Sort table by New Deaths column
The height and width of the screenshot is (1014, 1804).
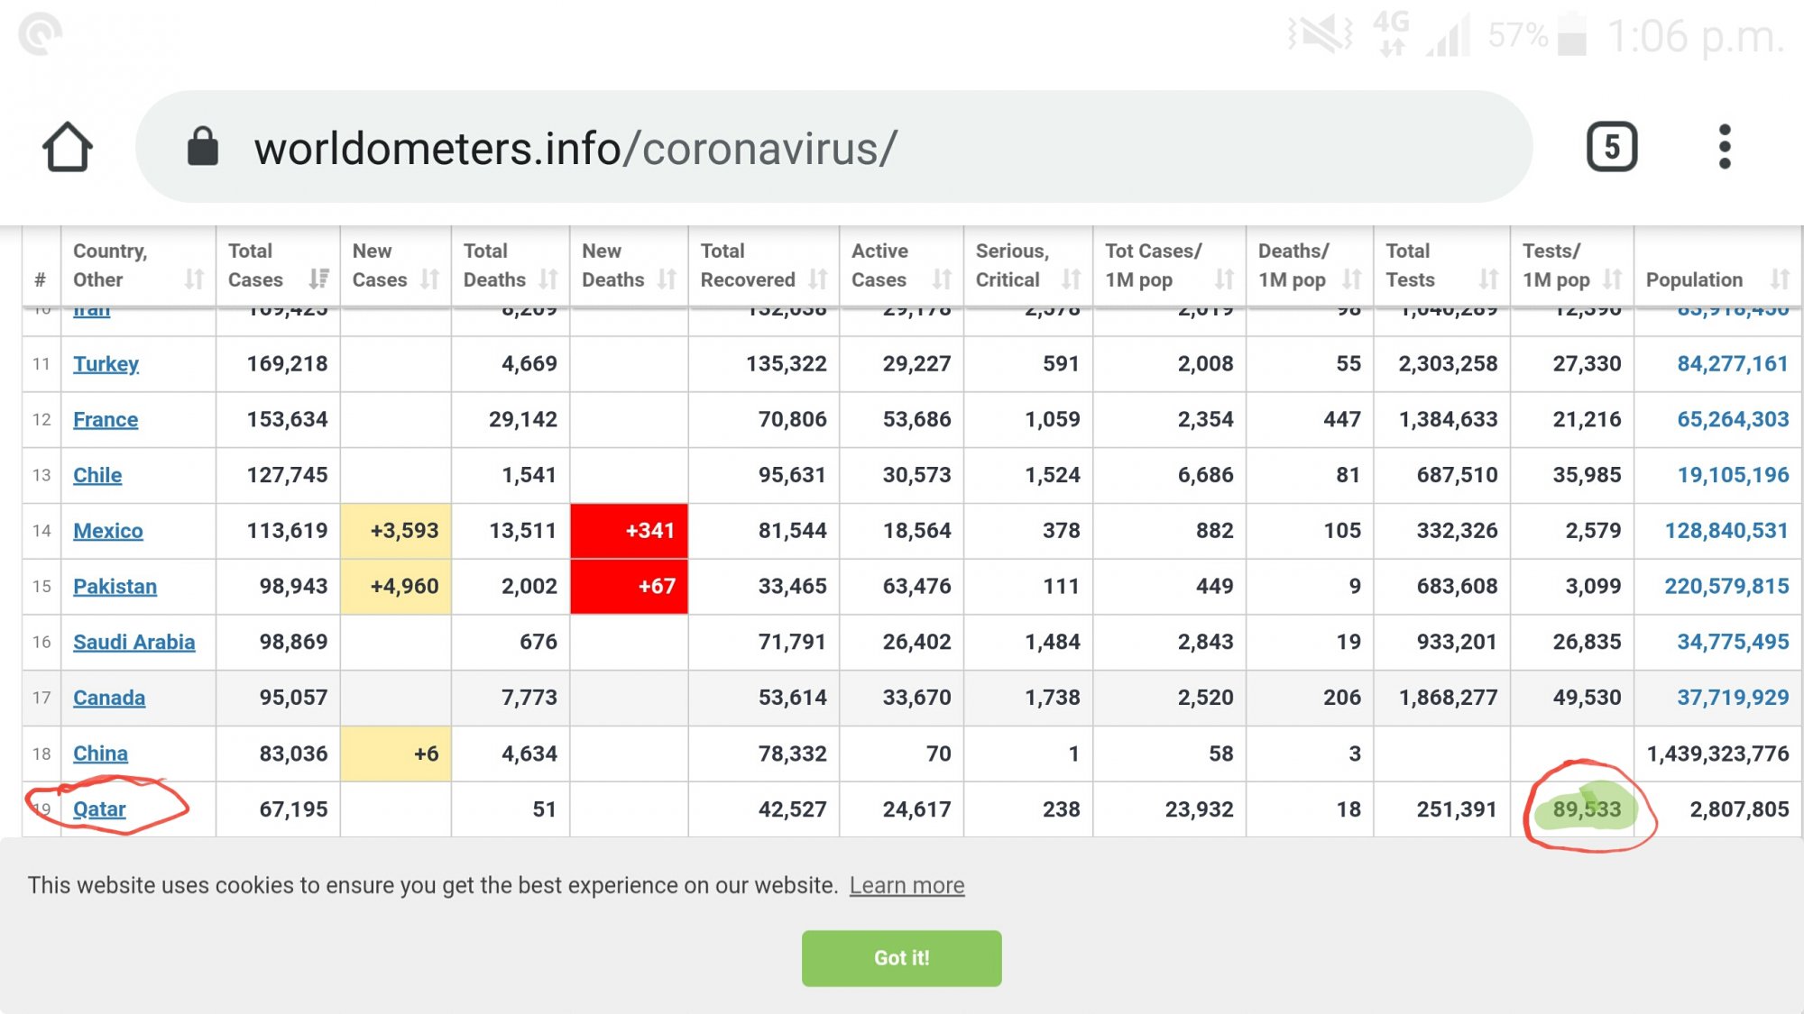coord(629,266)
